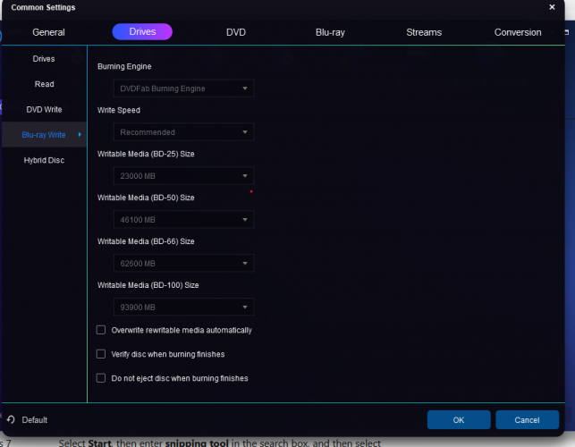Click the Default reset icon
The width and height of the screenshot is (575, 447).
(x=11, y=419)
